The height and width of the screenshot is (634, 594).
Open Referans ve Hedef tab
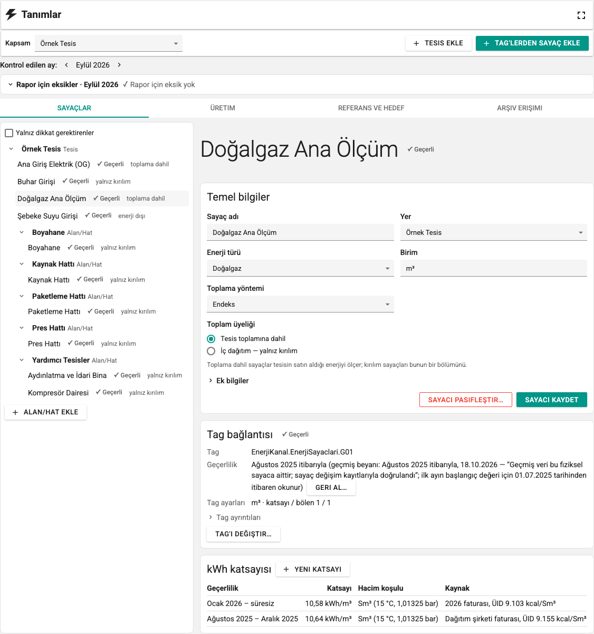tap(371, 108)
